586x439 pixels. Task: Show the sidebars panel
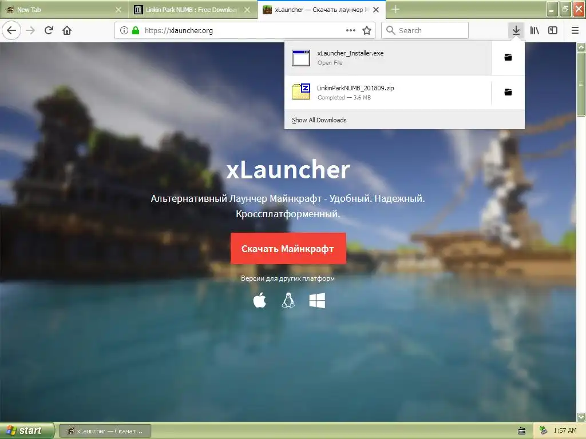point(553,30)
